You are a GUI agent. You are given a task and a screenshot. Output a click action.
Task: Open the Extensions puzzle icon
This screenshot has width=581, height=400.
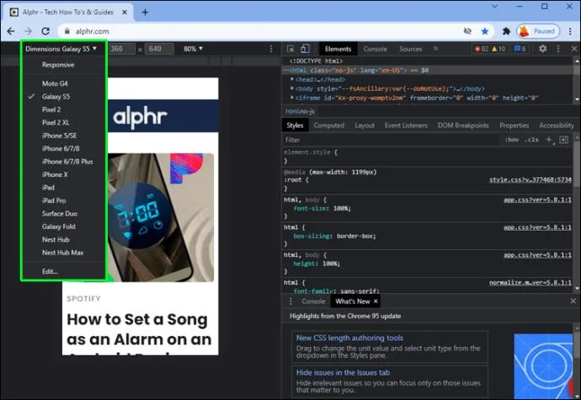[506, 31]
